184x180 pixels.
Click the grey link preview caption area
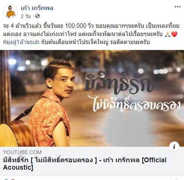pyautogui.click(x=92, y=161)
